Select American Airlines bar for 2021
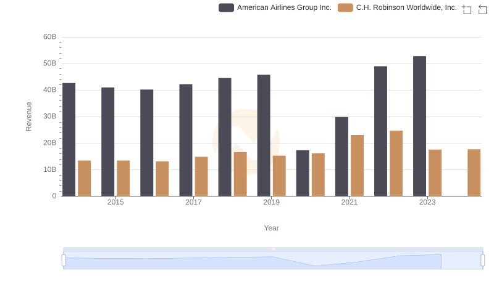The image size is (494, 284). (x=342, y=156)
